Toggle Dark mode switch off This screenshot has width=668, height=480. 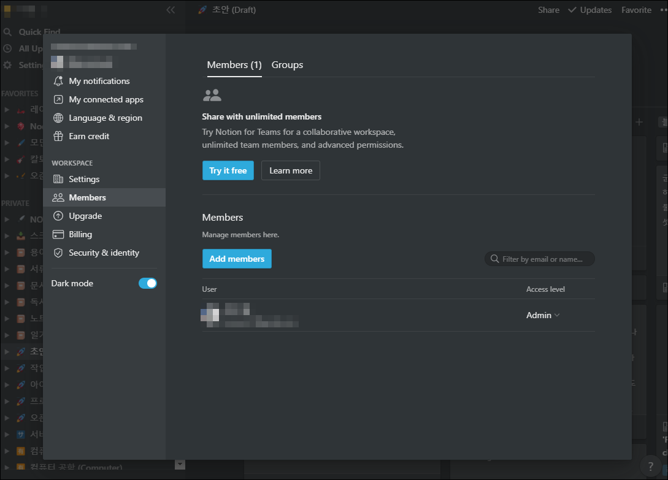(x=148, y=283)
